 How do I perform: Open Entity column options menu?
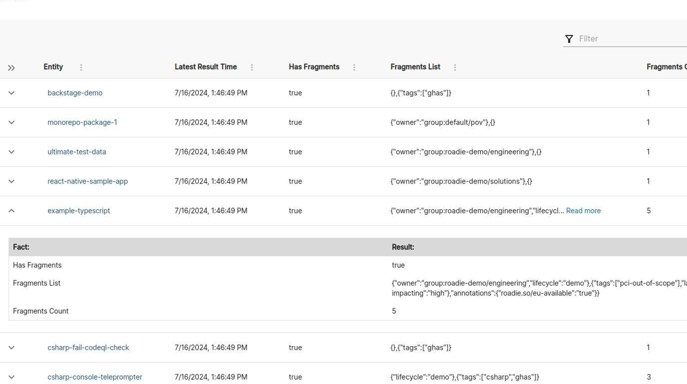point(81,67)
